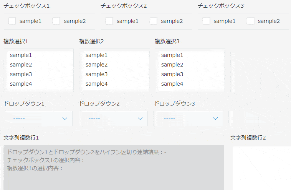Enable sample1 checkbox in チェックボックス2

pyautogui.click(x=109, y=21)
